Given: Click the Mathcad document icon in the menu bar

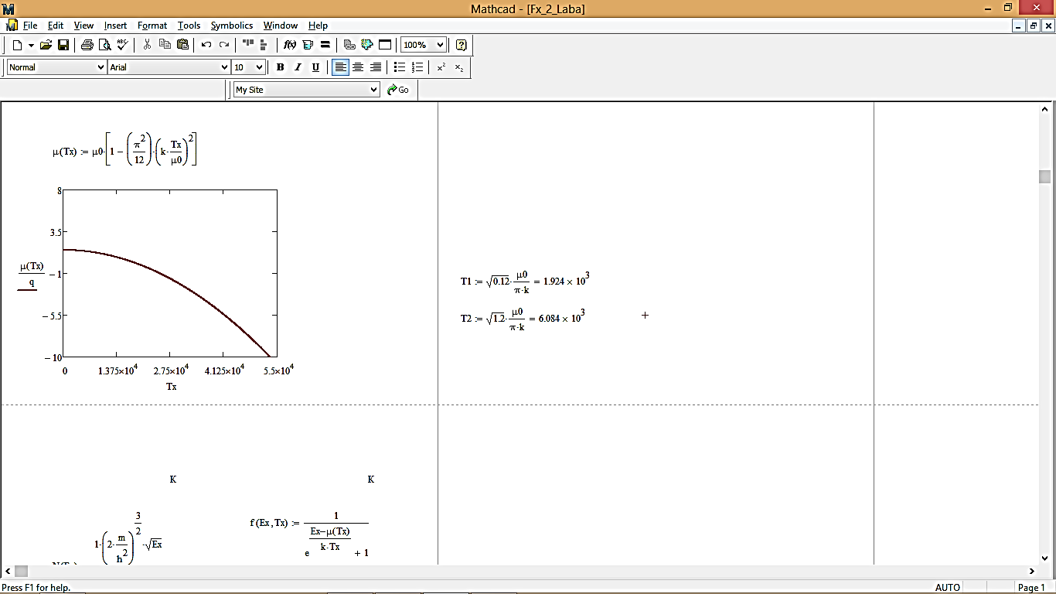Looking at the screenshot, I should tap(11, 26).
